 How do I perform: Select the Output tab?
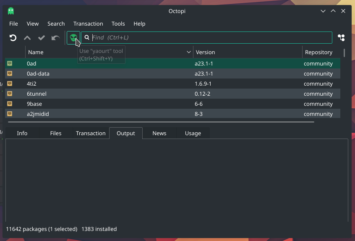tap(126, 133)
